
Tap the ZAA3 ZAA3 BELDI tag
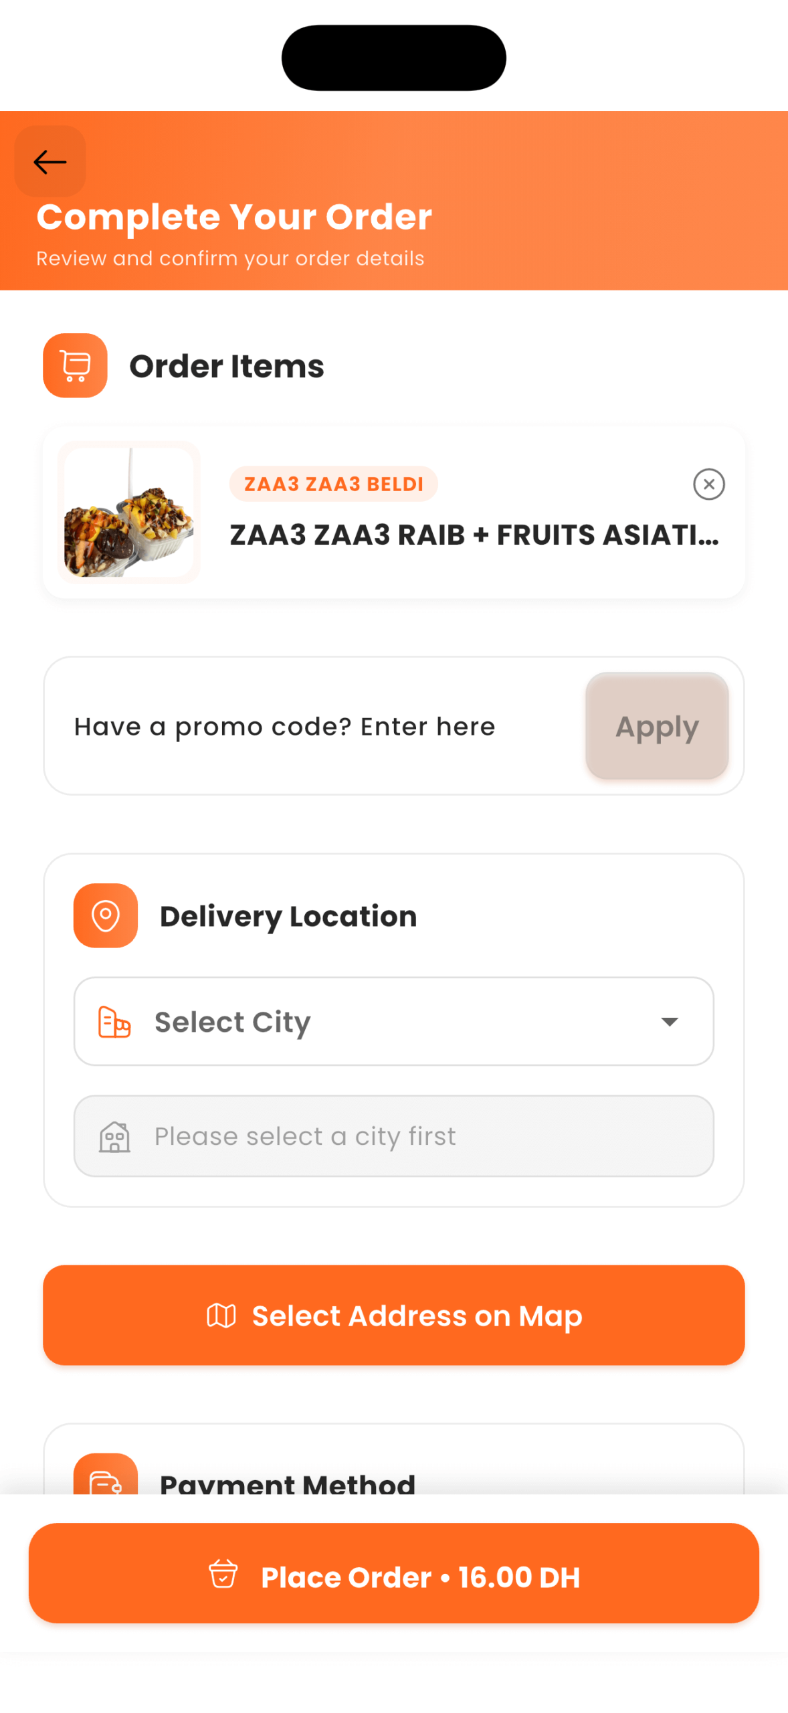point(333,483)
